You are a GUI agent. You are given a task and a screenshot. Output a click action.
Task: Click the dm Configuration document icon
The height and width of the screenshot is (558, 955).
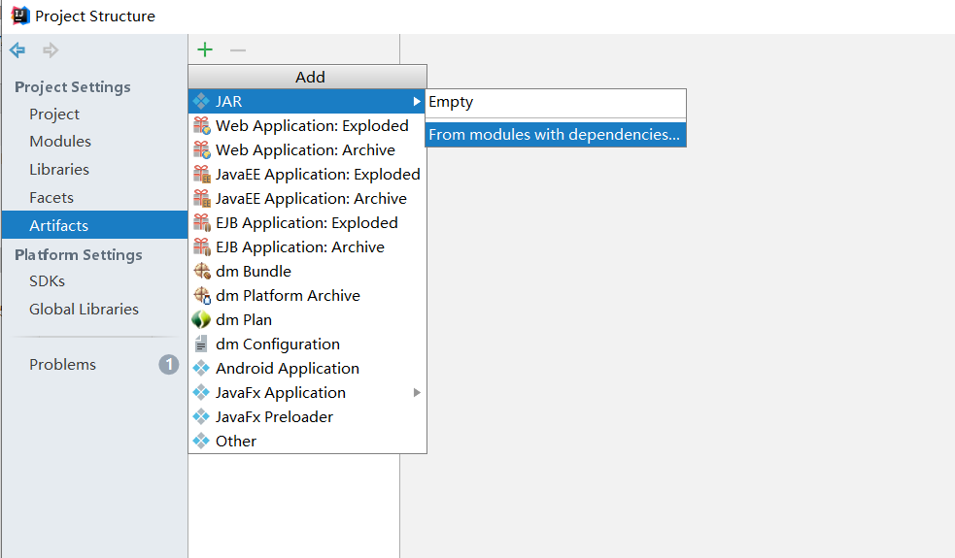(x=200, y=344)
